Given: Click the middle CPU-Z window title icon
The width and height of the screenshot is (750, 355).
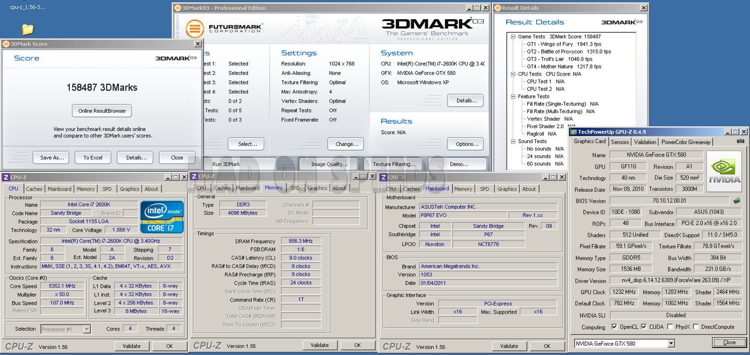Looking at the screenshot, I should (x=194, y=176).
